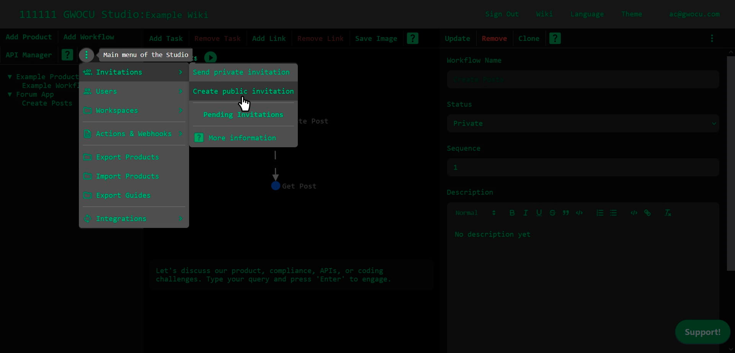
Task: Open the three-dot main menu of the Studio
Action: coord(87,55)
